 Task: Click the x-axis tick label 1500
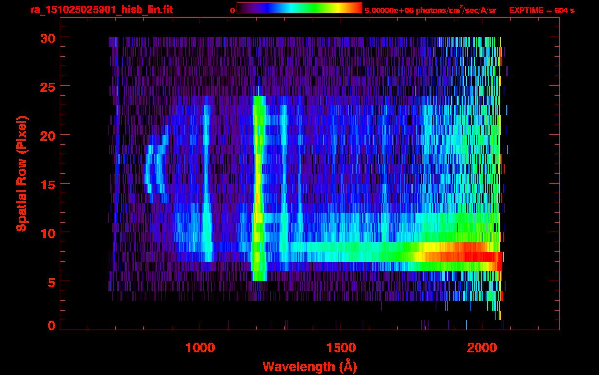pos(341,348)
